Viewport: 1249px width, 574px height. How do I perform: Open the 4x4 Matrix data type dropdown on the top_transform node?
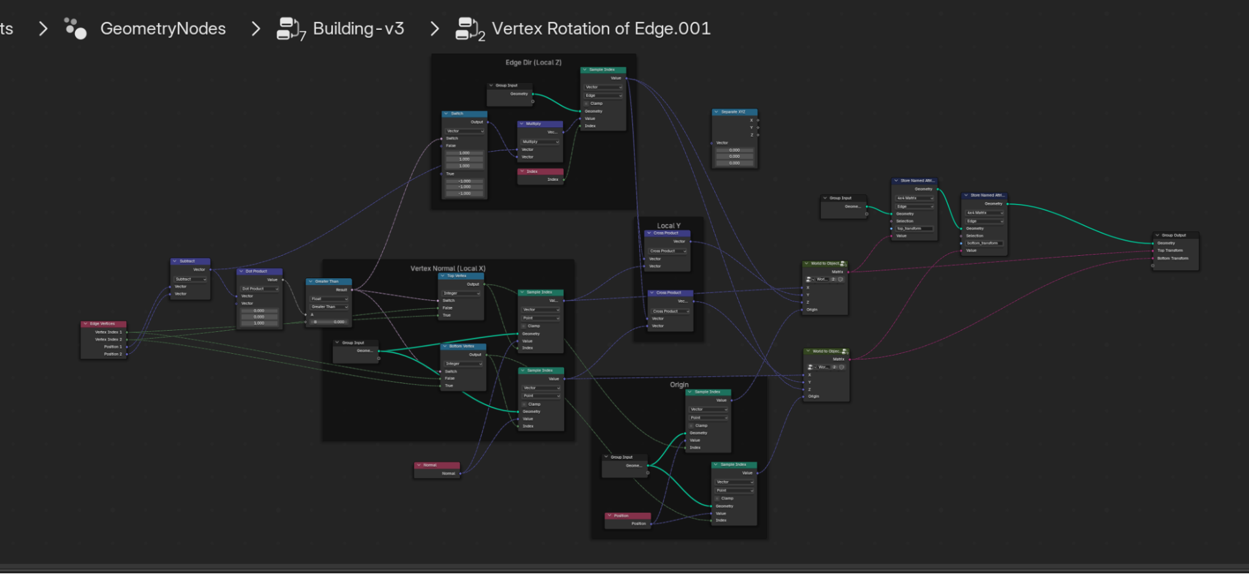(915, 198)
